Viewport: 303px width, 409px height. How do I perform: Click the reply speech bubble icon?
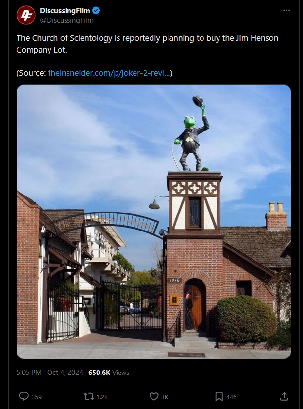tap(24, 396)
